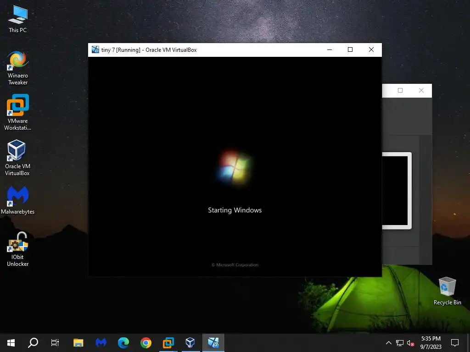This screenshot has width=470, height=352.
Task: Open the network tray icon
Action: [x=400, y=343]
